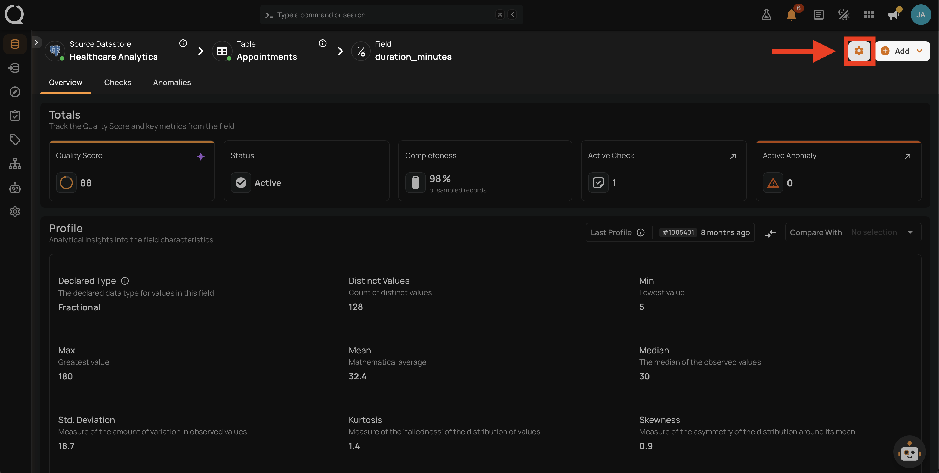This screenshot has width=939, height=473.
Task: Click the Table info icon
Action: (x=323, y=43)
